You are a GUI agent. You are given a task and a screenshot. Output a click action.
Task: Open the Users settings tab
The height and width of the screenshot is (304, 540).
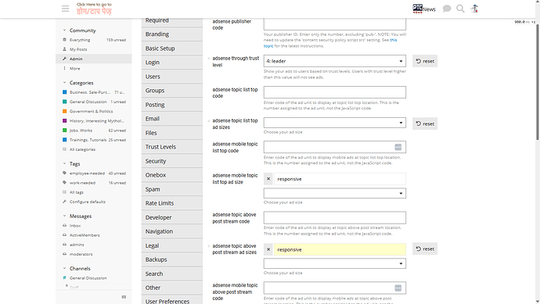click(x=172, y=77)
